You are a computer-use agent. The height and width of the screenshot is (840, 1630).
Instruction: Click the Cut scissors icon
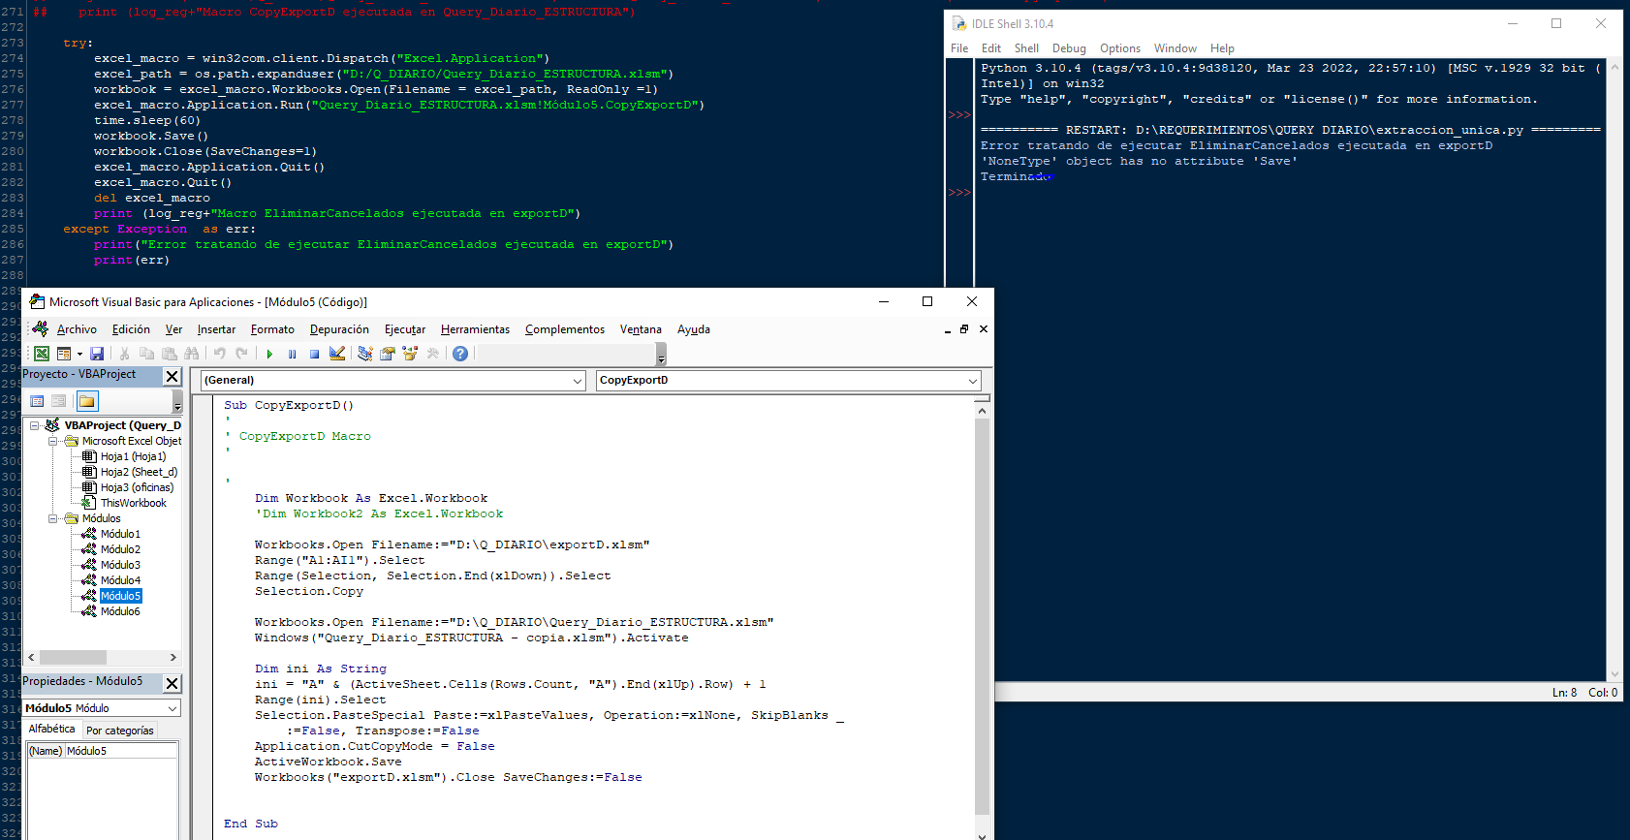point(124,354)
